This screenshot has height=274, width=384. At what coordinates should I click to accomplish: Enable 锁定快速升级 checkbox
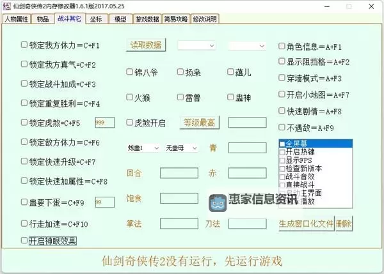pyautogui.click(x=24, y=162)
